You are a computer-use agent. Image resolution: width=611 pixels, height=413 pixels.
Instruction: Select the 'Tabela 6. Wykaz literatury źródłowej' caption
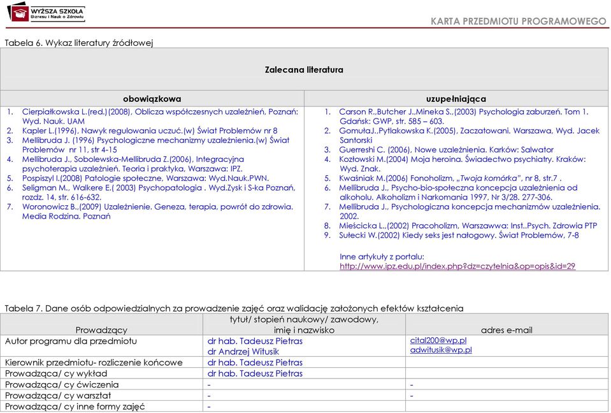click(x=79, y=43)
